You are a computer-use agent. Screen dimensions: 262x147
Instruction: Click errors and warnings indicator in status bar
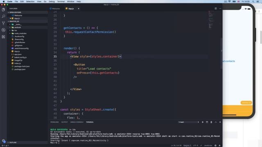(5, 145)
